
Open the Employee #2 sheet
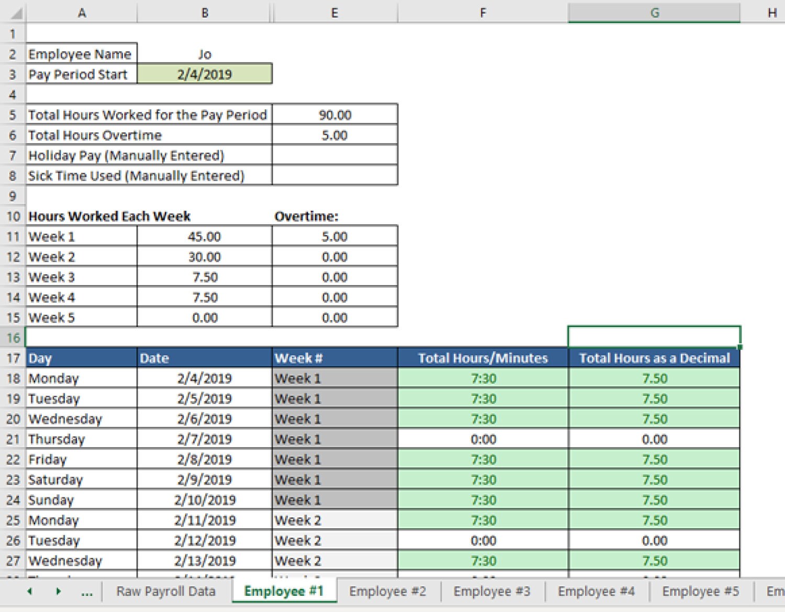[x=388, y=591]
